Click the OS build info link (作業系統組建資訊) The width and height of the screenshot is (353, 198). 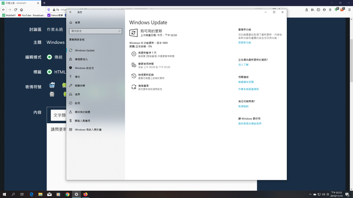tap(249, 89)
